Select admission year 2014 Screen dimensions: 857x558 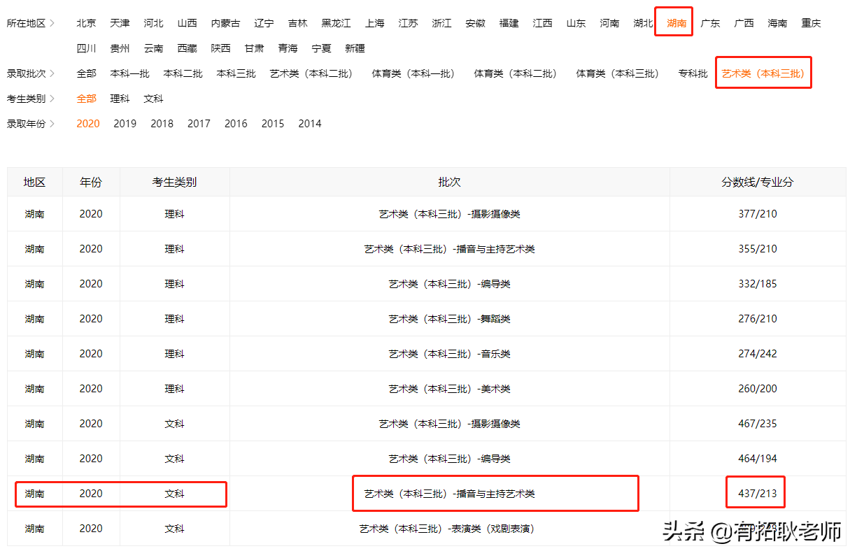click(x=309, y=123)
